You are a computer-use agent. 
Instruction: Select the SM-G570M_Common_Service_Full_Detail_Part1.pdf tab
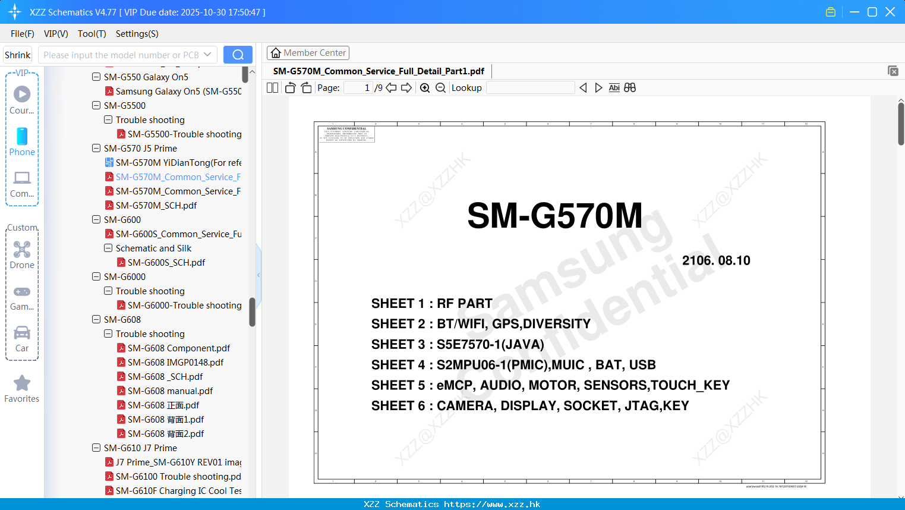[379, 71]
